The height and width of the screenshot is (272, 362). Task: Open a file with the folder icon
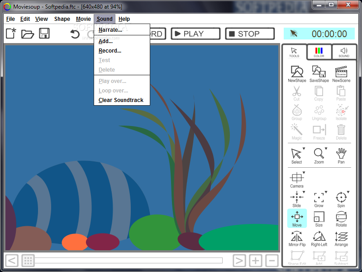coord(28,34)
